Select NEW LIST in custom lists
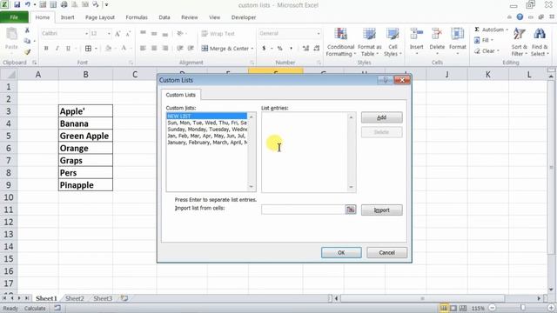The height and width of the screenshot is (313, 557). [x=207, y=116]
